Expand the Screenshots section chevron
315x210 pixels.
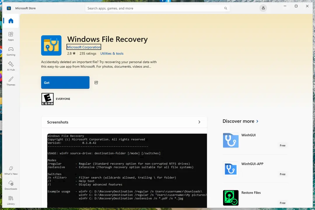[199, 122]
